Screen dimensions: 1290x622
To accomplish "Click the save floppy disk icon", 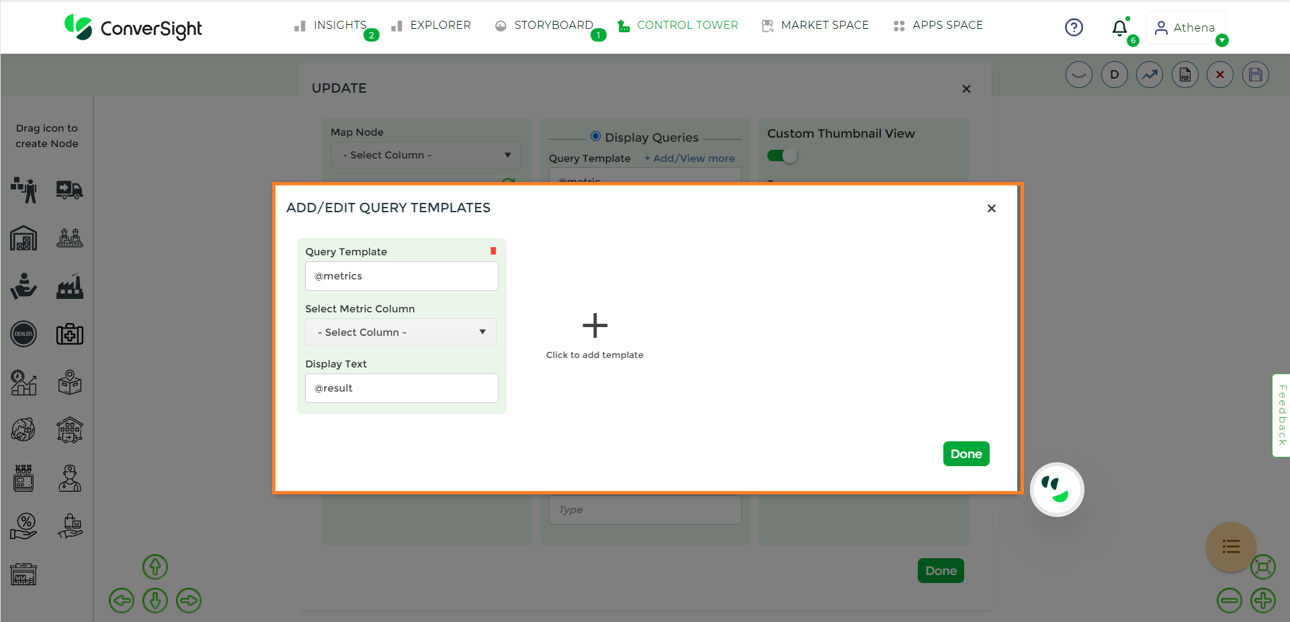I will tap(1256, 75).
